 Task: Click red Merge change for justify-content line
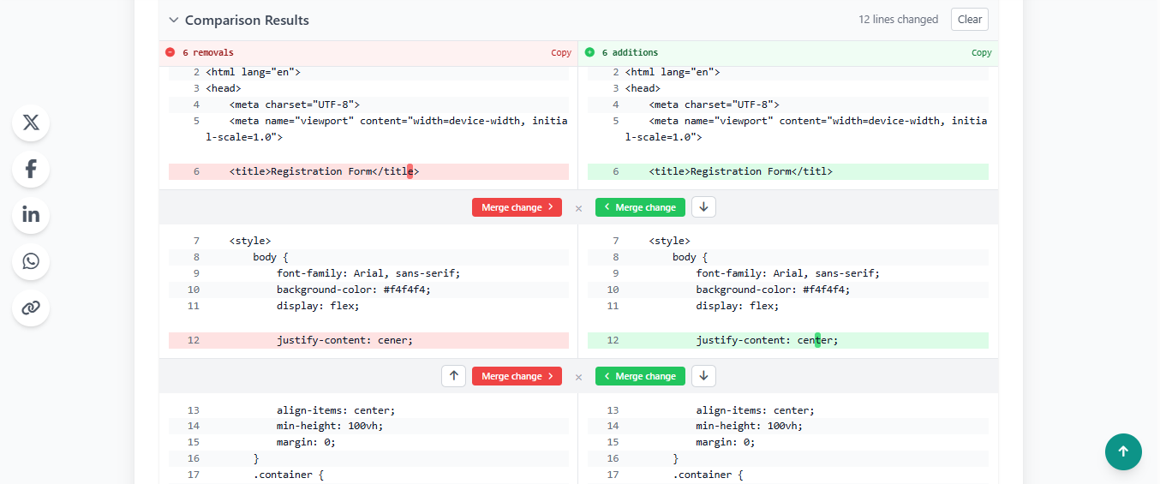pyautogui.click(x=517, y=376)
